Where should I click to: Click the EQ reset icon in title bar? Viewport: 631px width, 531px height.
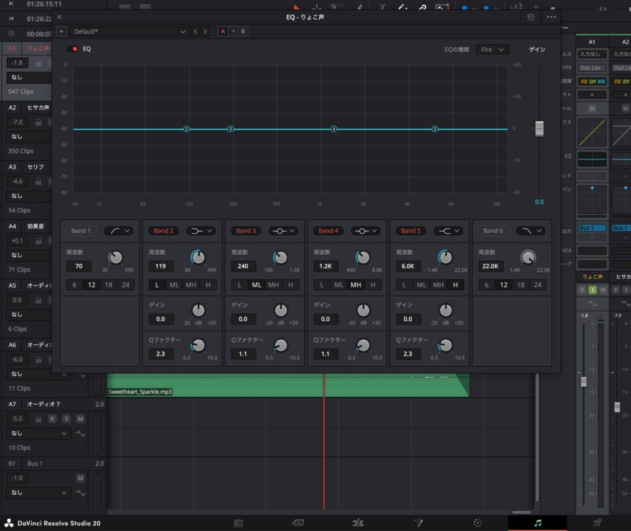(x=531, y=17)
